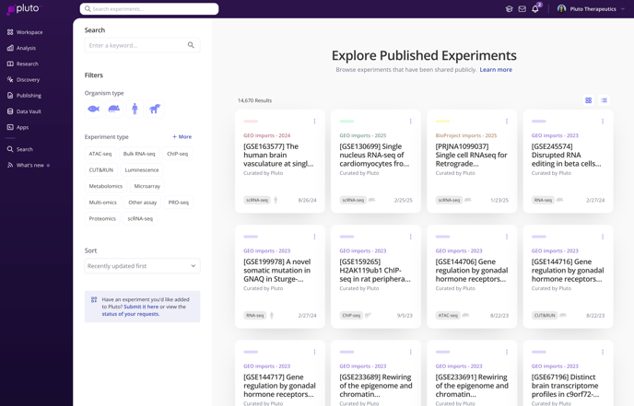Filter by the human organism icon
Image resolution: width=634 pixels, height=406 pixels.
pyautogui.click(x=135, y=109)
